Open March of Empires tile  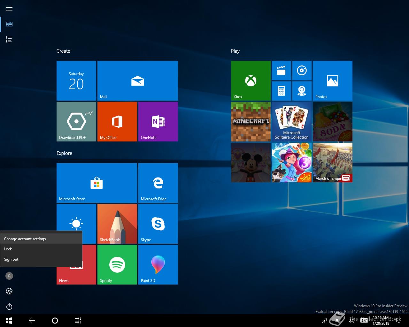point(333,163)
